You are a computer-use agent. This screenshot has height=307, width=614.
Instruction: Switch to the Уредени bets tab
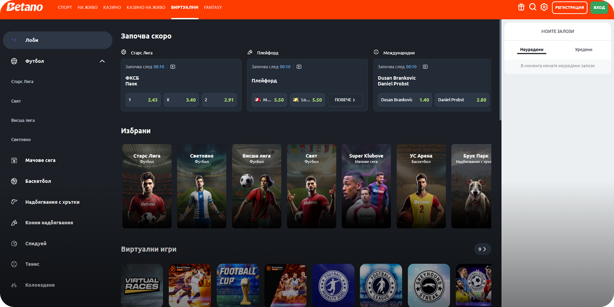point(583,50)
